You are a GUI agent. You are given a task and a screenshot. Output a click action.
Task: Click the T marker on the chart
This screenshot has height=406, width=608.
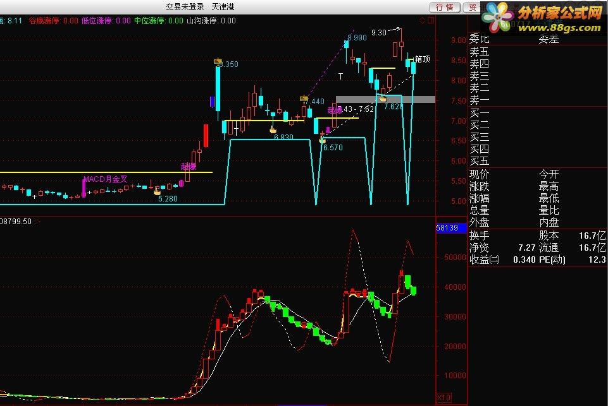click(340, 76)
